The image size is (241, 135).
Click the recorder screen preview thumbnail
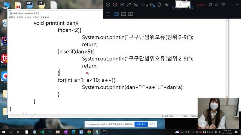coord(183,4)
